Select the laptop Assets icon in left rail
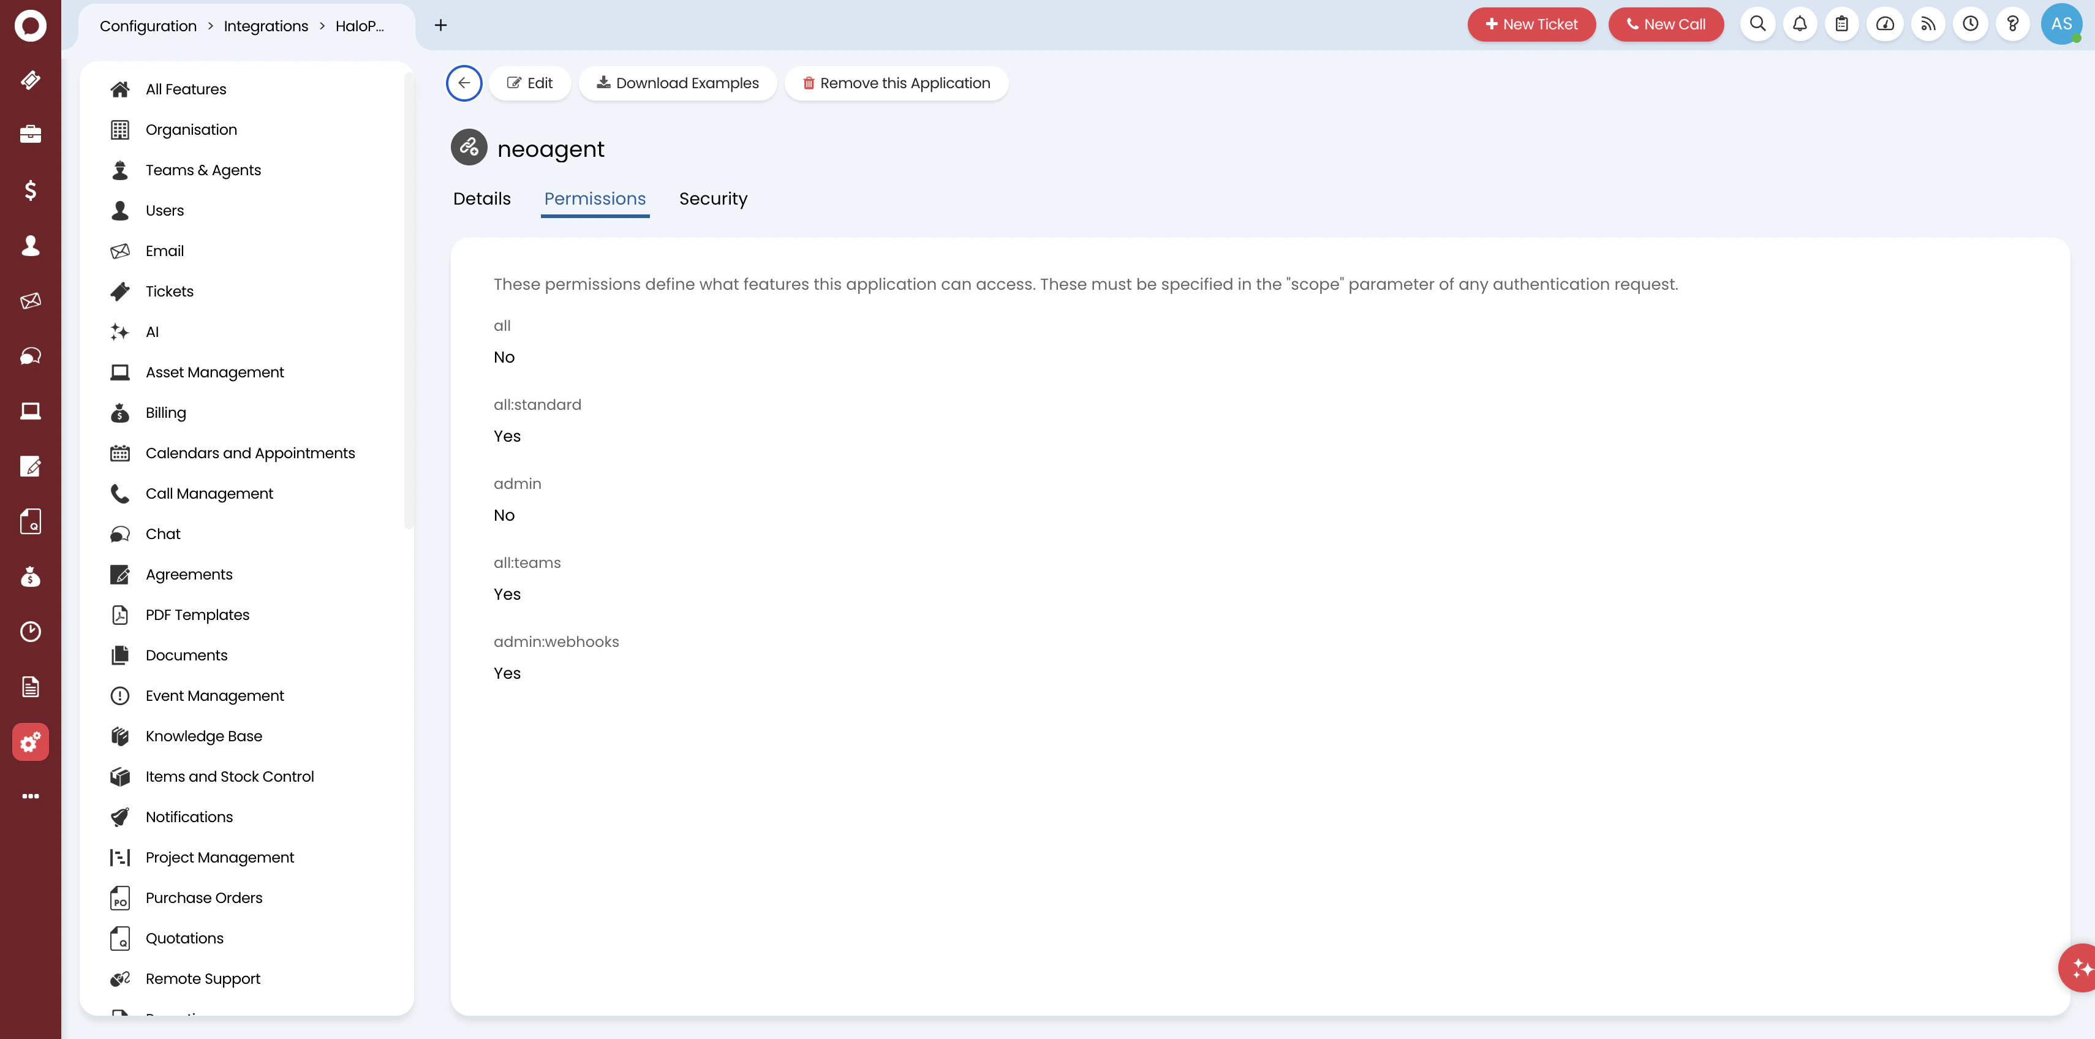2095x1039 pixels. click(x=30, y=411)
